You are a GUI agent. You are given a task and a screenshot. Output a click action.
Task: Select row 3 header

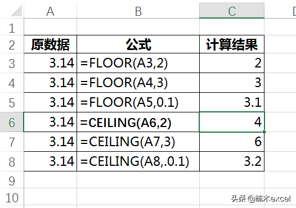point(12,63)
